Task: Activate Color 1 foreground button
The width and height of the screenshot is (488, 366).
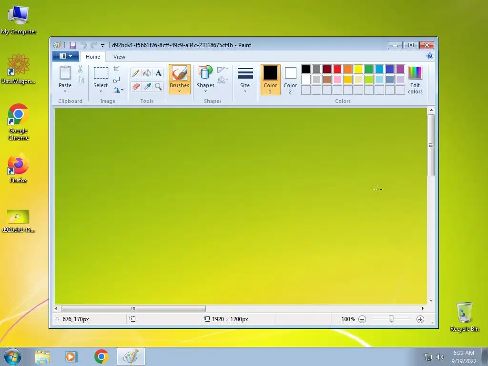Action: coord(271,80)
